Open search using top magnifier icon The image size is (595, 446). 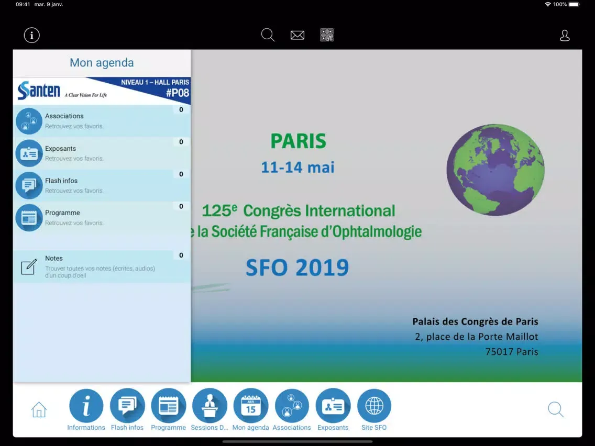click(x=268, y=35)
